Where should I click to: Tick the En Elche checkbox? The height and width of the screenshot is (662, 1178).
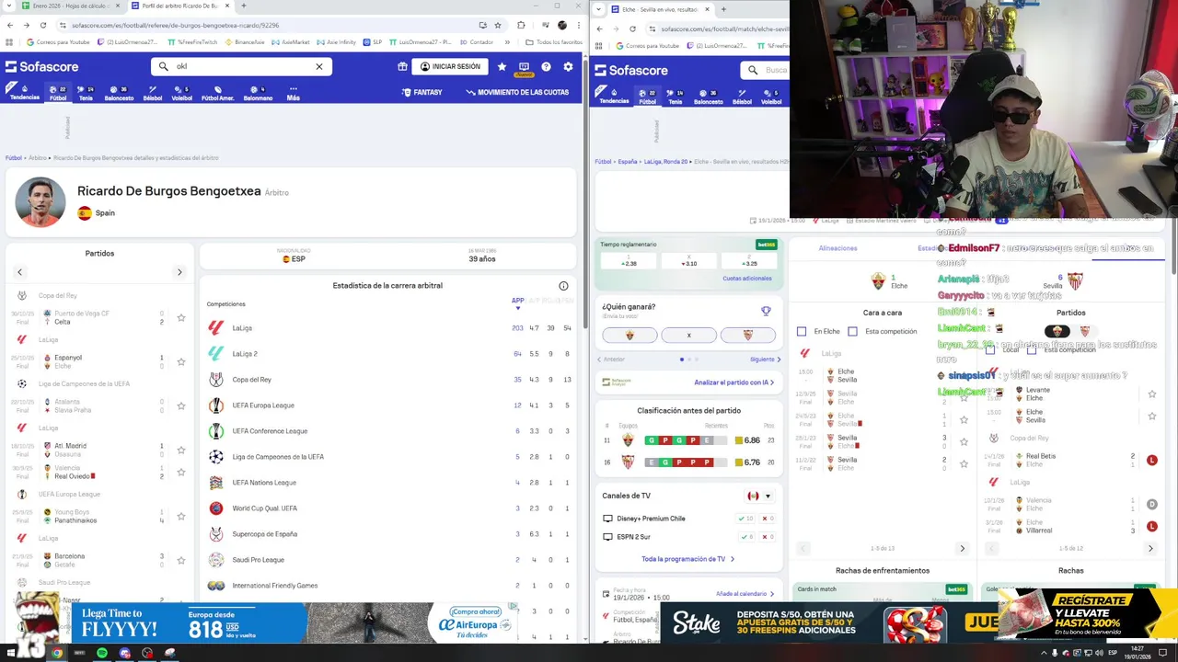pos(802,331)
